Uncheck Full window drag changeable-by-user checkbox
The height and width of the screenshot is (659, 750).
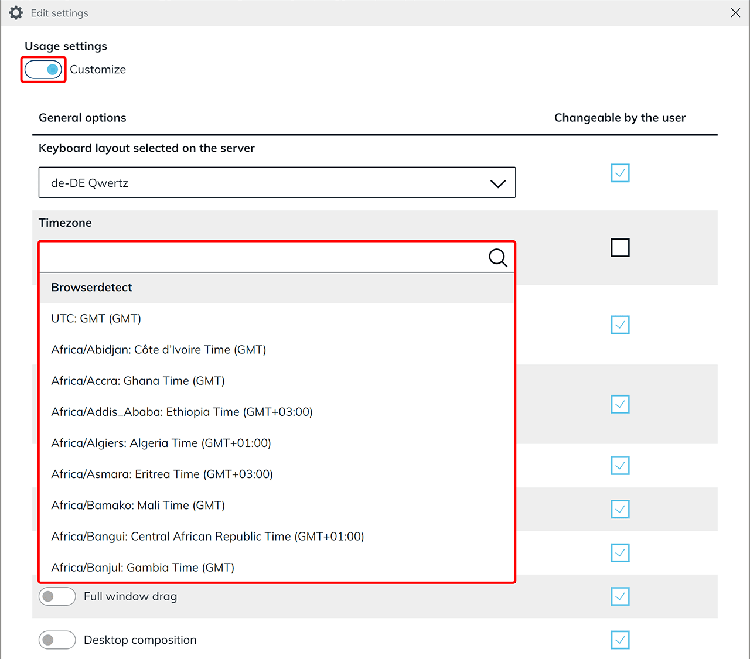[620, 596]
